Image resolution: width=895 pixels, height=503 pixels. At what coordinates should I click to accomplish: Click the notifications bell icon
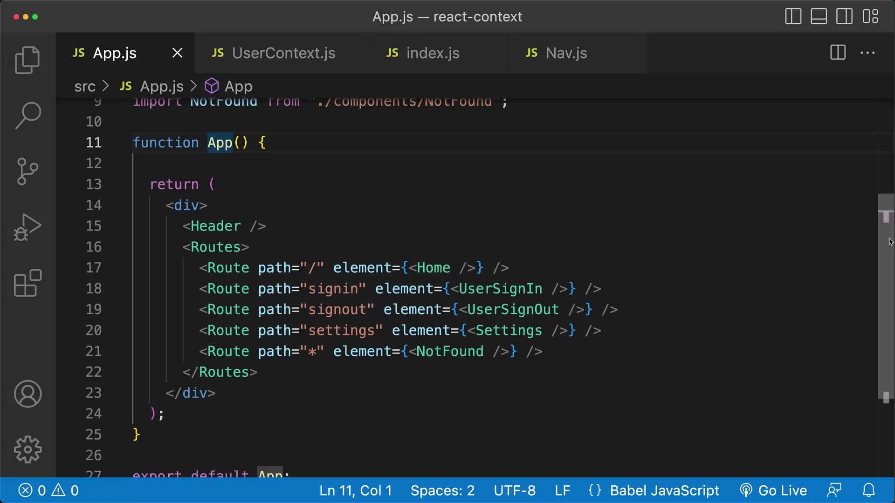(868, 490)
